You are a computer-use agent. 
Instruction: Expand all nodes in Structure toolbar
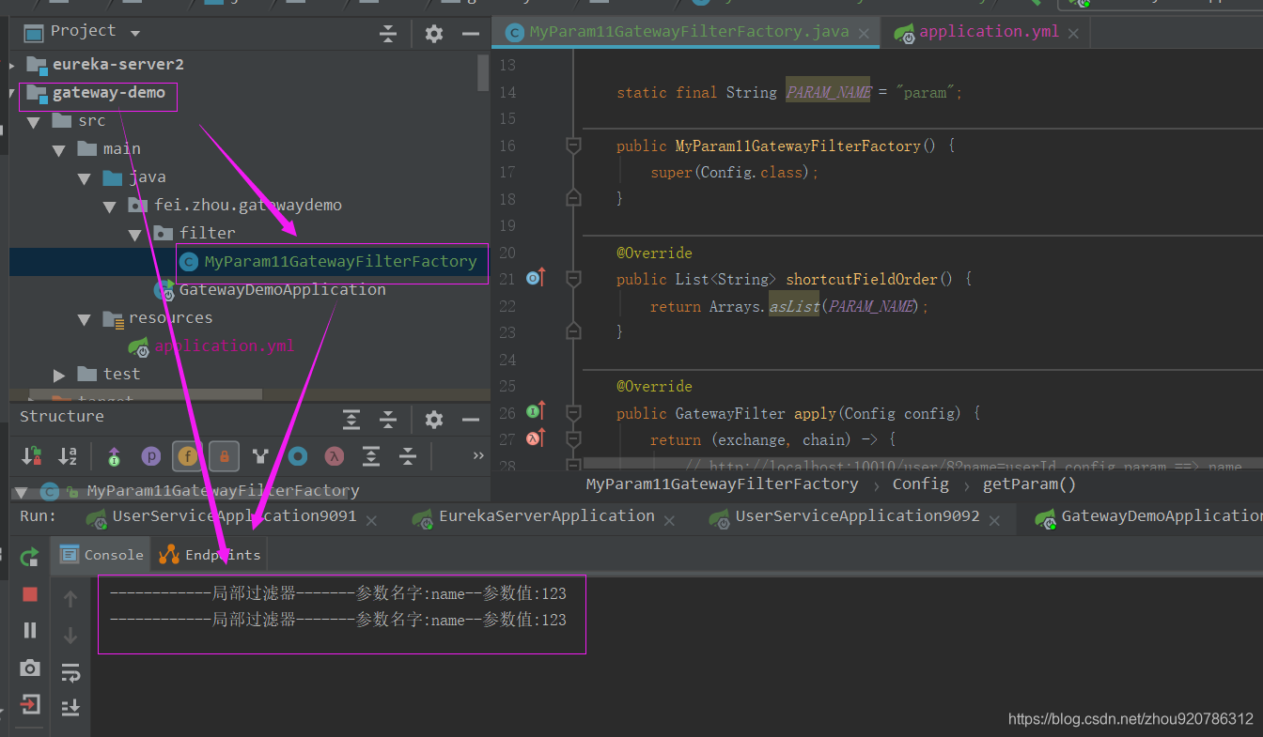(371, 456)
